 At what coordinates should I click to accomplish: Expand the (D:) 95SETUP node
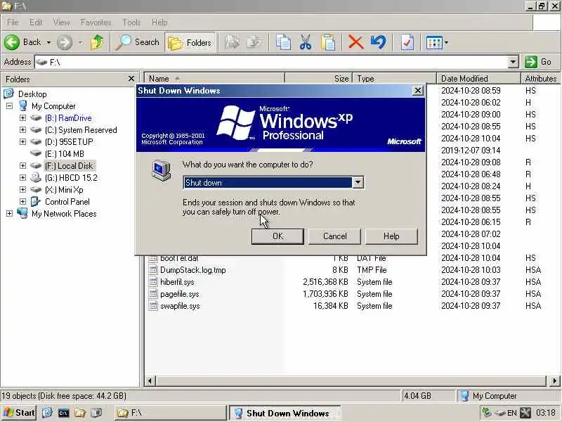point(22,142)
